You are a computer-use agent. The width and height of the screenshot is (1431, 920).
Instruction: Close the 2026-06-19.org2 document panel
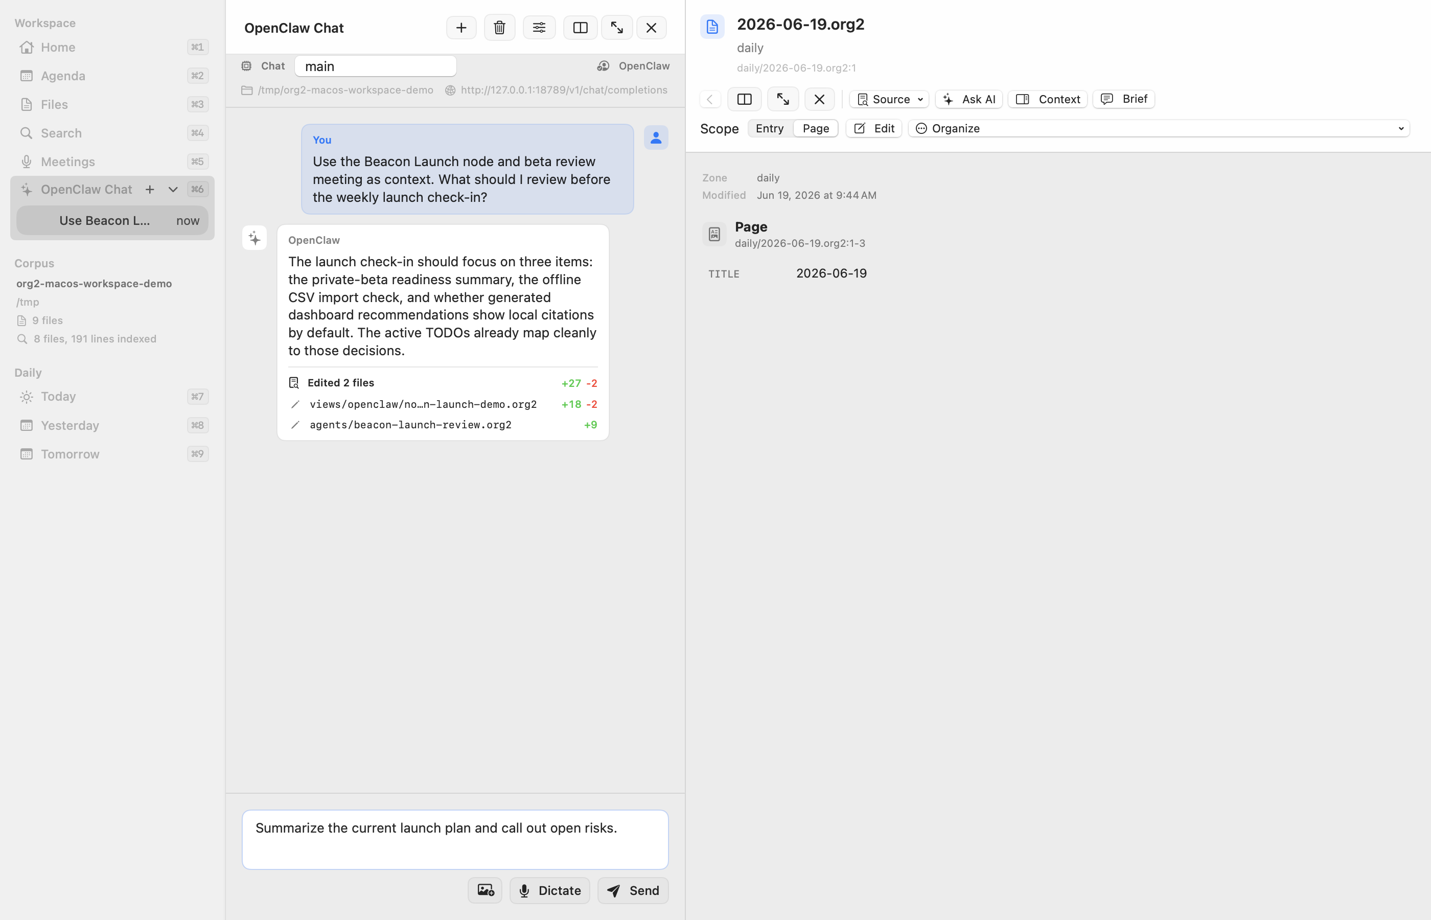[819, 99]
